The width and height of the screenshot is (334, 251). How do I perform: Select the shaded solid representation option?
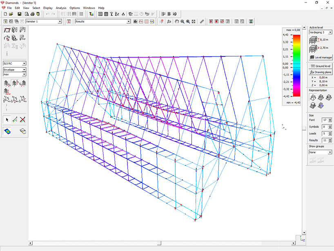point(321,105)
